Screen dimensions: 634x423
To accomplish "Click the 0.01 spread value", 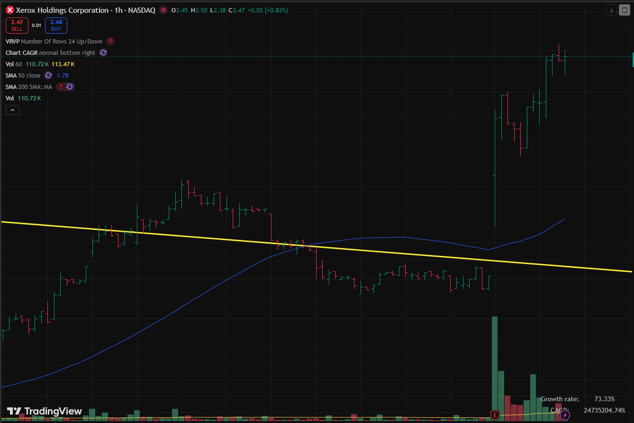I will click(36, 25).
